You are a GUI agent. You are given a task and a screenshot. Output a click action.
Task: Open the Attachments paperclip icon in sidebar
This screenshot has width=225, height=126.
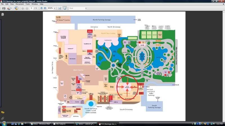(3, 118)
